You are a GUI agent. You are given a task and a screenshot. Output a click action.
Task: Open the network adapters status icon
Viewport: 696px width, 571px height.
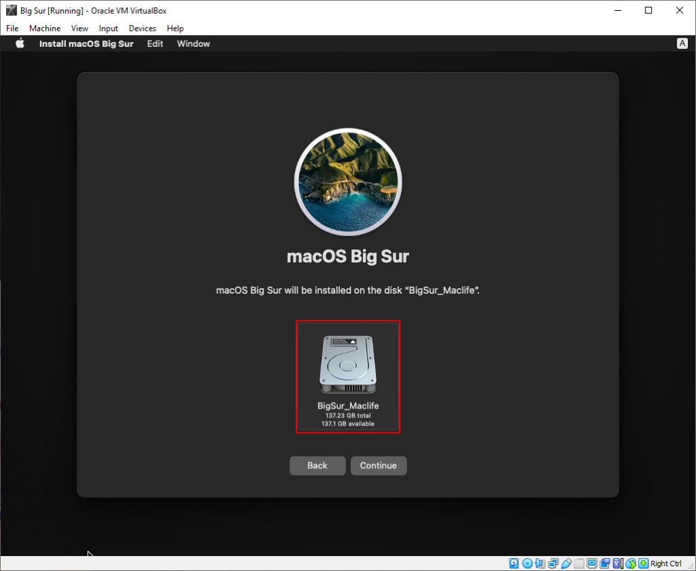(x=553, y=564)
